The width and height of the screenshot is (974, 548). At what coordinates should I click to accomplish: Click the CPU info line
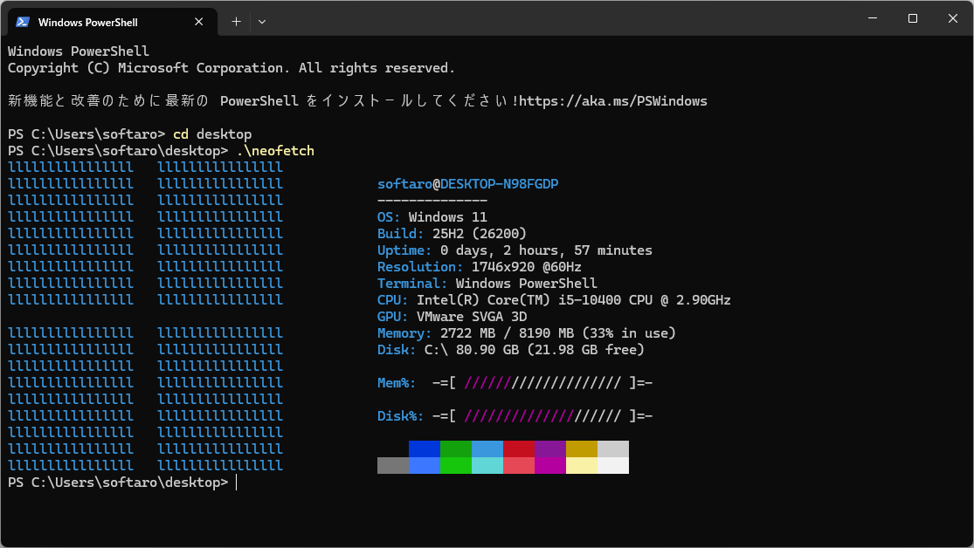tap(554, 300)
